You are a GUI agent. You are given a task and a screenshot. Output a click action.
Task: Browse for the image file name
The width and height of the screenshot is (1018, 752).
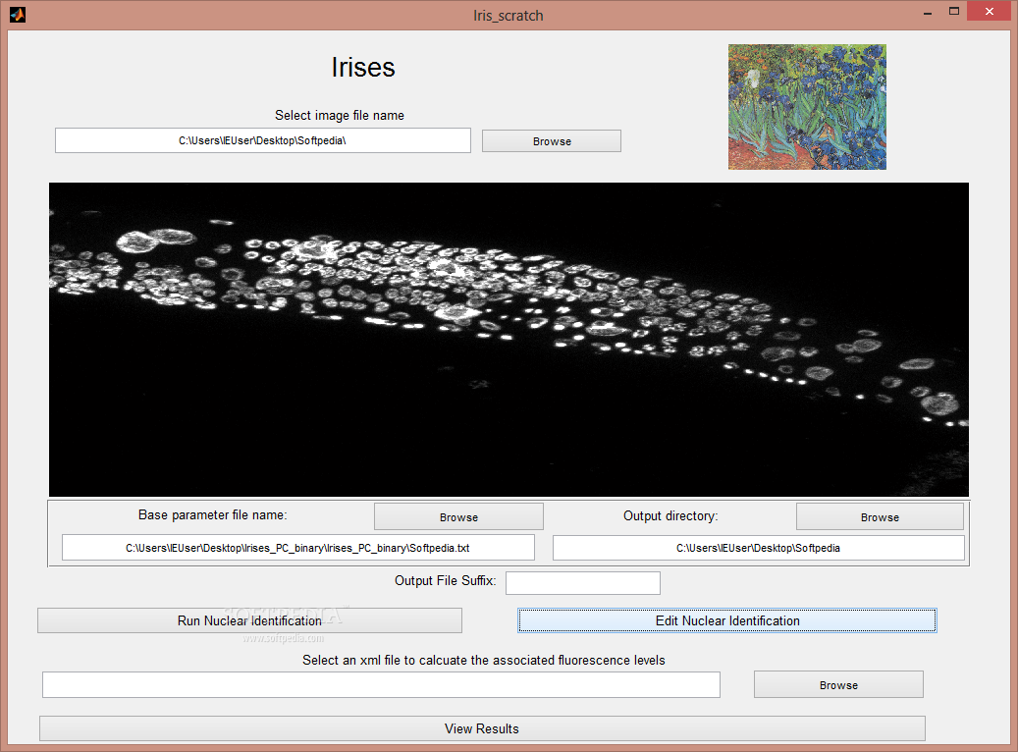551,141
